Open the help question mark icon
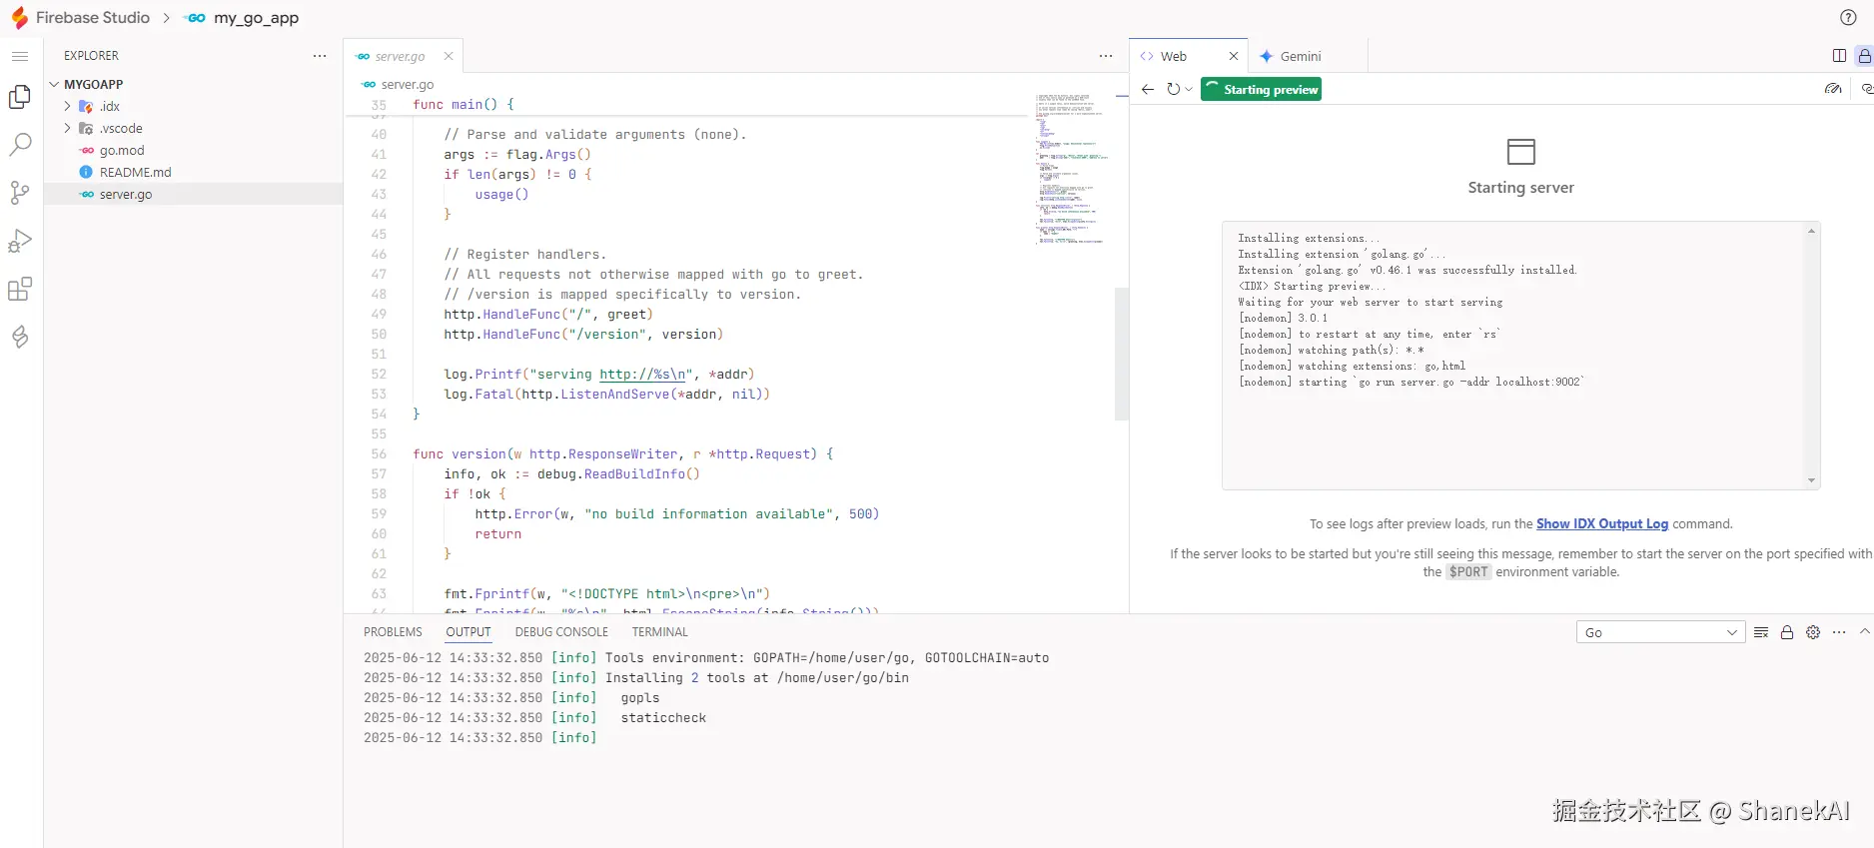Screen dimensions: 1874x848 1848,17
